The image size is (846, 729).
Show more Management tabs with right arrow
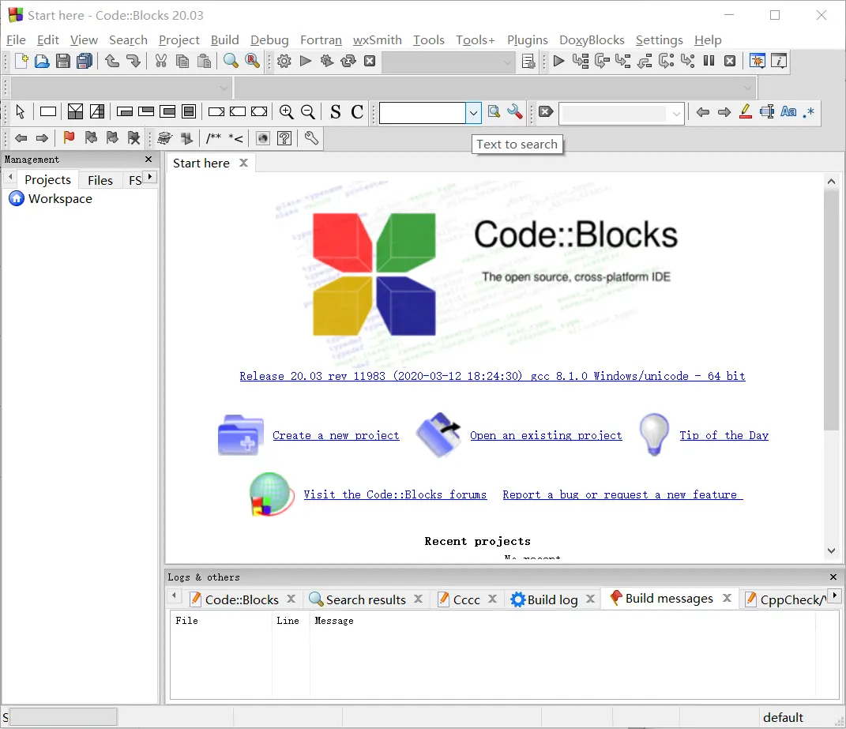(150, 176)
